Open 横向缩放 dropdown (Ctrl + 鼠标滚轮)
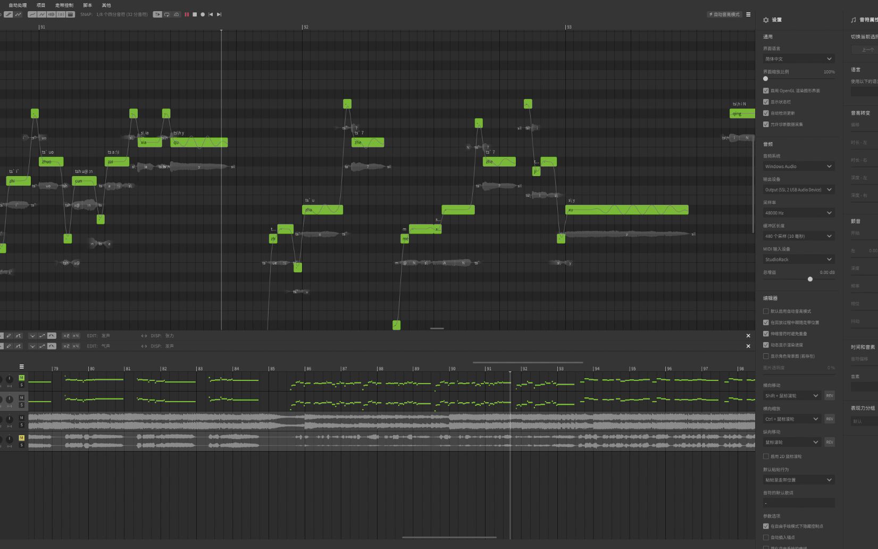This screenshot has width=878, height=549. [x=792, y=419]
